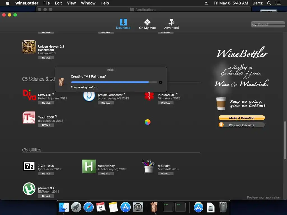Install µTorrent 3.4
The image size is (287, 215).
tap(46, 196)
